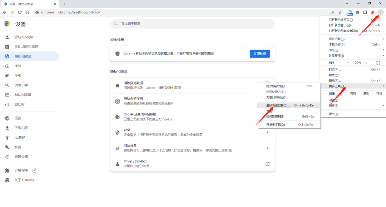This screenshot has height=207, width=386.
Task: Bookmark this page with the star icon
Action: pos(340,12)
